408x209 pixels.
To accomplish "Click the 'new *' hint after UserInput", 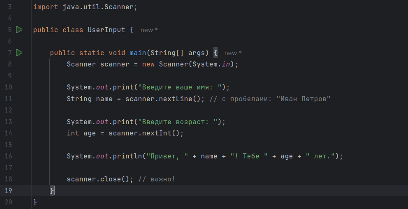I will coord(149,30).
